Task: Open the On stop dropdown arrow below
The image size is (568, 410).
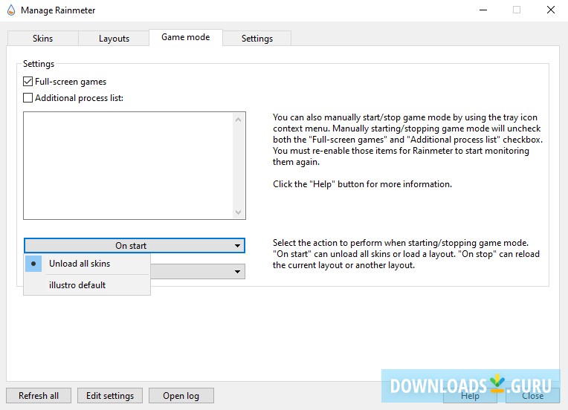Action: point(237,271)
